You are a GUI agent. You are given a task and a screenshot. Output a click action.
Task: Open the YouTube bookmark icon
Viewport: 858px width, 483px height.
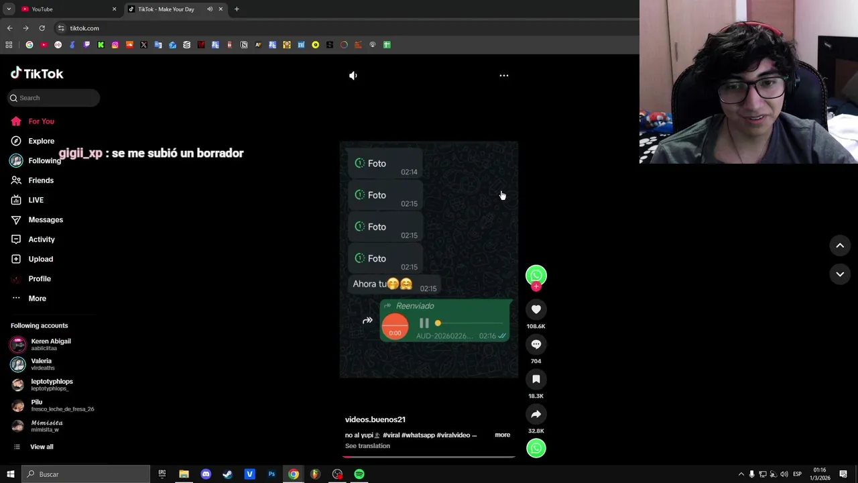click(44, 45)
